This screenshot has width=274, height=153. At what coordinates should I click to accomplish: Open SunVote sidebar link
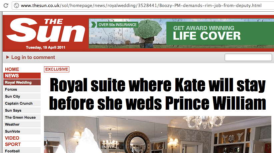tap(22, 131)
